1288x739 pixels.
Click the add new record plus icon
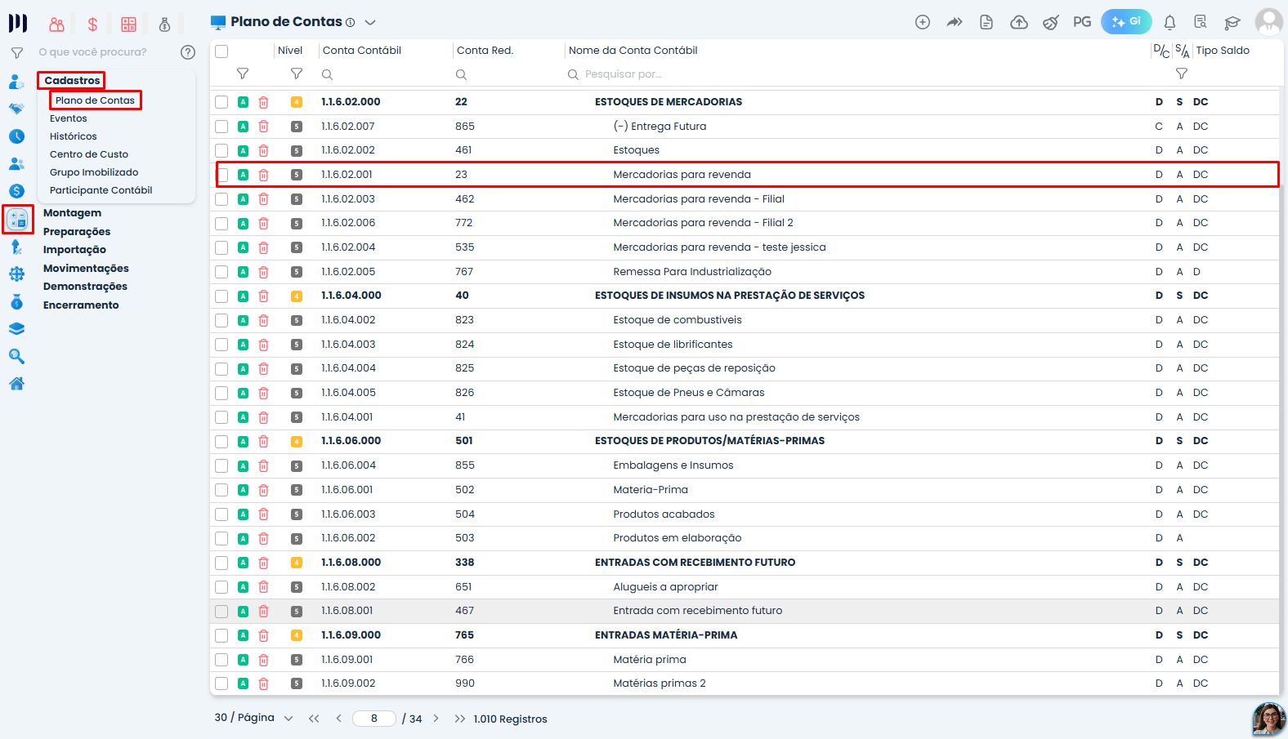[x=922, y=22]
